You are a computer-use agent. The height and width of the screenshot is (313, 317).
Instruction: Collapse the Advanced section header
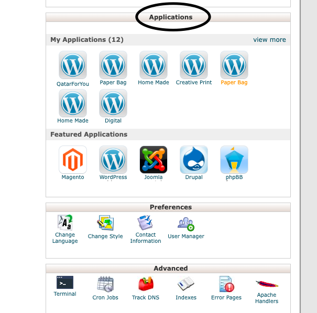168,269
